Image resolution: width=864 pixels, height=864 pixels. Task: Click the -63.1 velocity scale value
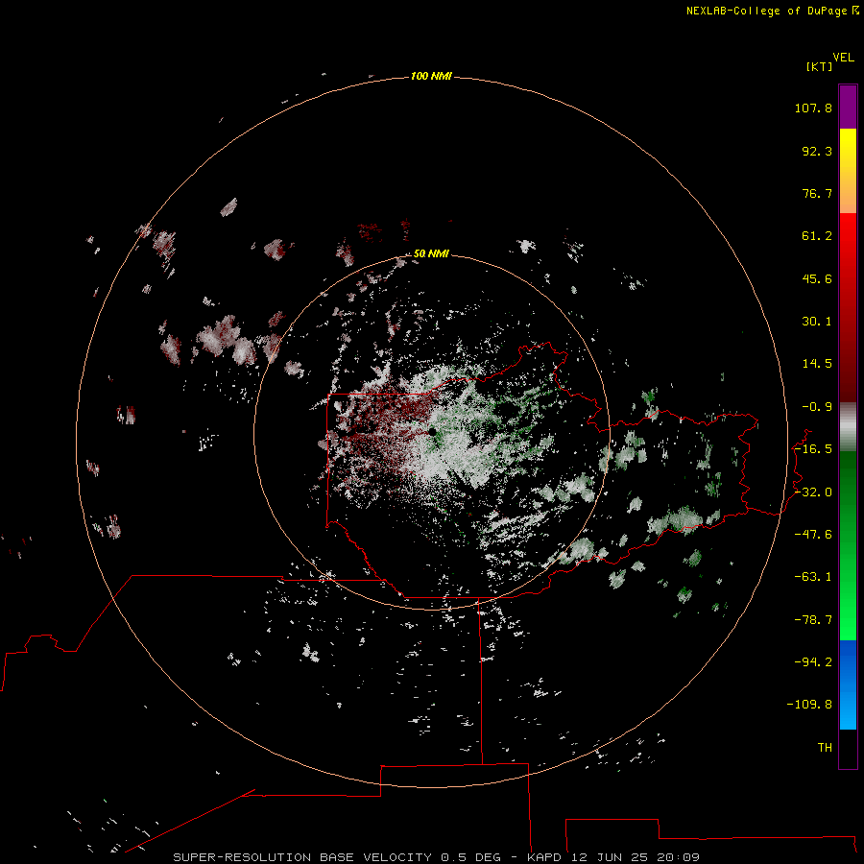tap(813, 577)
